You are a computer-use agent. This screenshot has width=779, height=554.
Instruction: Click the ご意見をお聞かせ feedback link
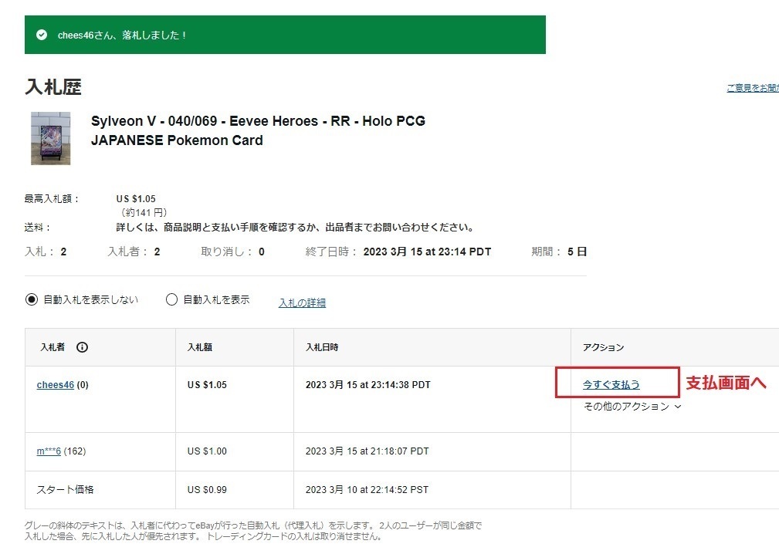click(752, 88)
